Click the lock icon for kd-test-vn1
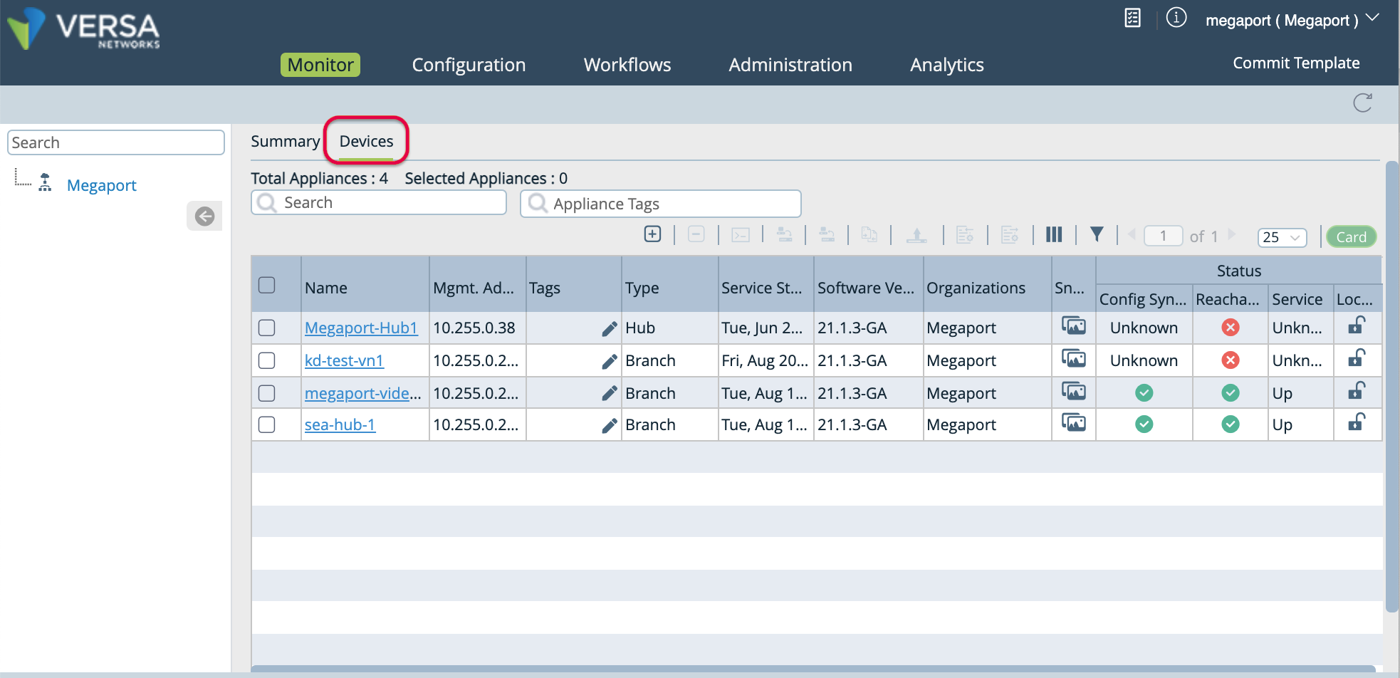The image size is (1400, 678). point(1357,359)
